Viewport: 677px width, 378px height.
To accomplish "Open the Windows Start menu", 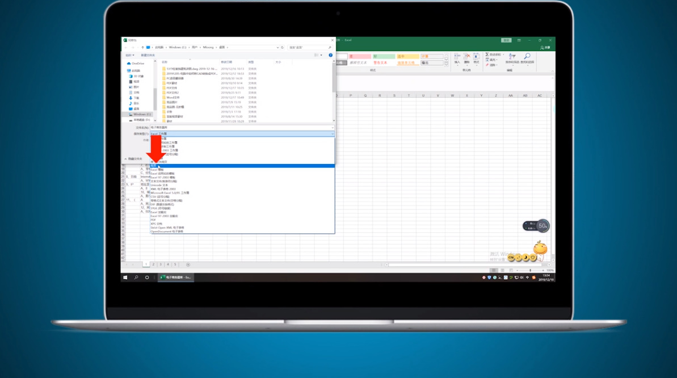I will click(x=125, y=278).
